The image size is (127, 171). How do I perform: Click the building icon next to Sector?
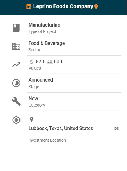16,46
